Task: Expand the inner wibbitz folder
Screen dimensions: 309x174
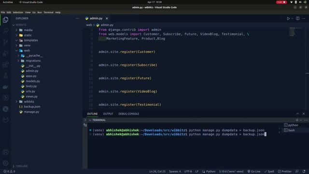Action: [x=29, y=101]
